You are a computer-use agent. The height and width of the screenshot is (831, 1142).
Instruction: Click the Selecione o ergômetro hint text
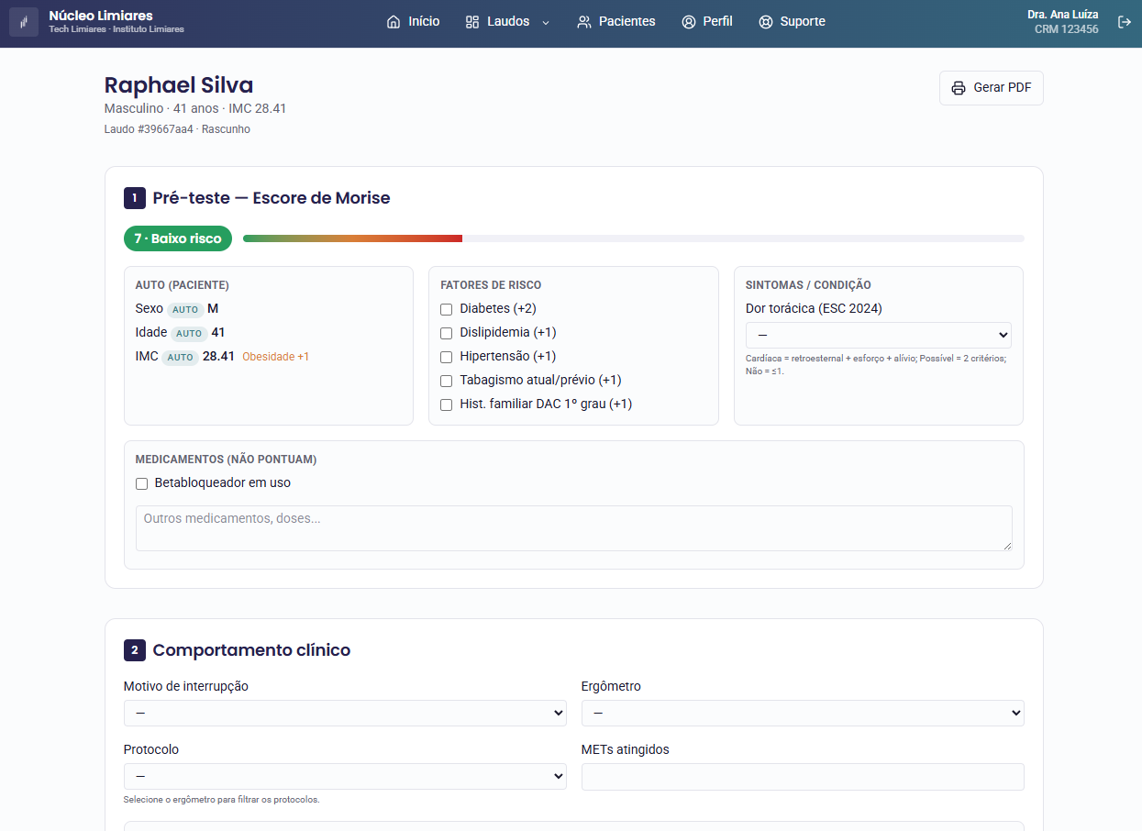(221, 800)
